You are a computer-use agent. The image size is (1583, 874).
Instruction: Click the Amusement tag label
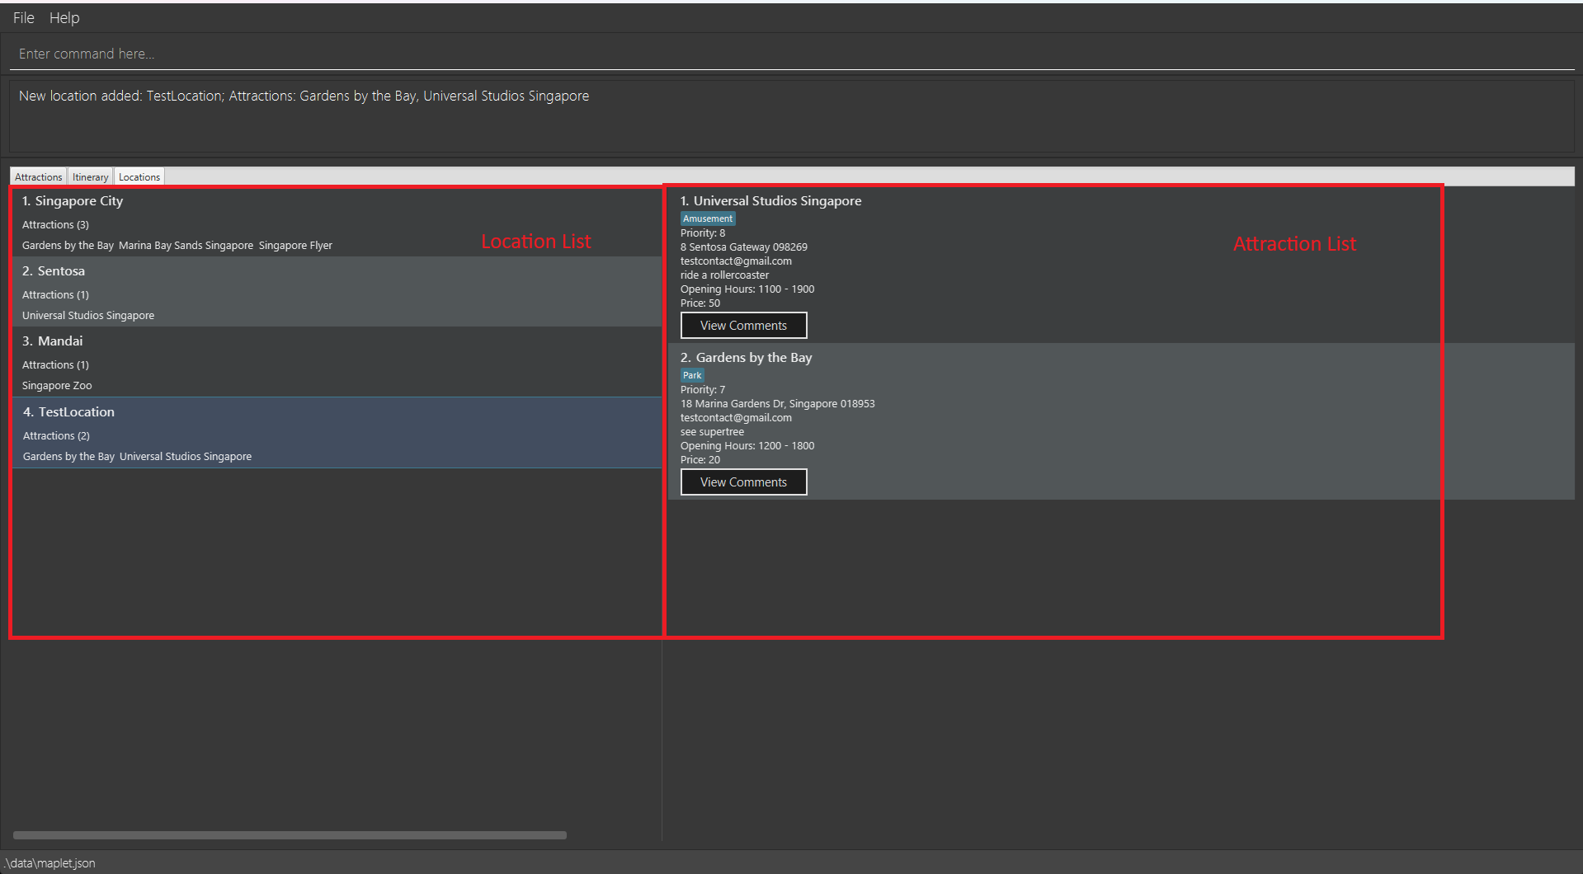[708, 218]
